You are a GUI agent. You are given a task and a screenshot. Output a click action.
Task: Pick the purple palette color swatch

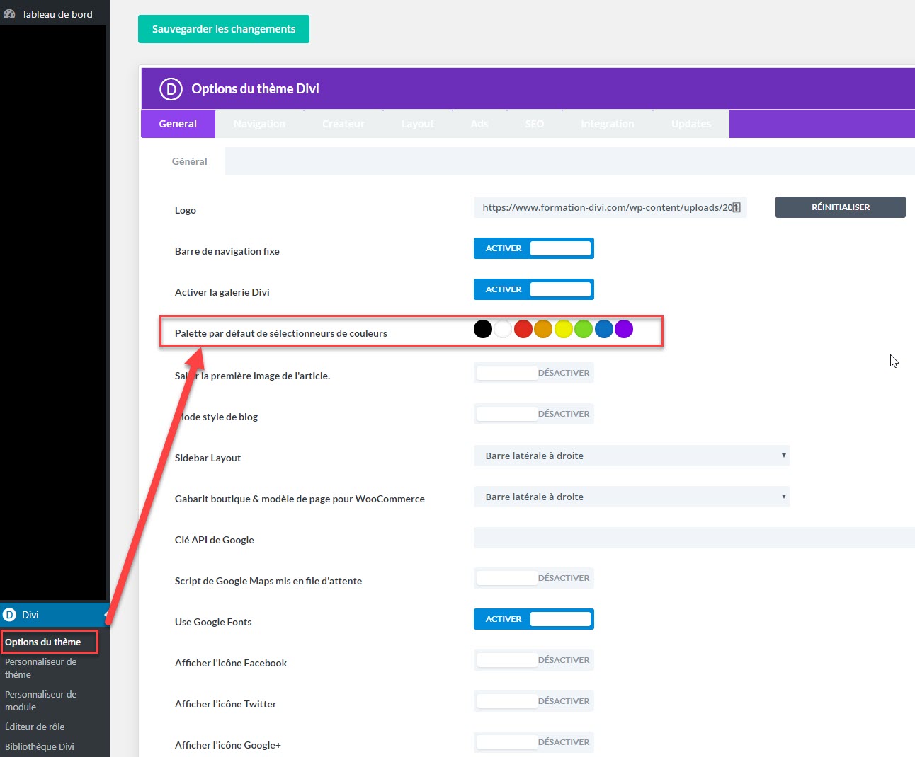tap(624, 329)
